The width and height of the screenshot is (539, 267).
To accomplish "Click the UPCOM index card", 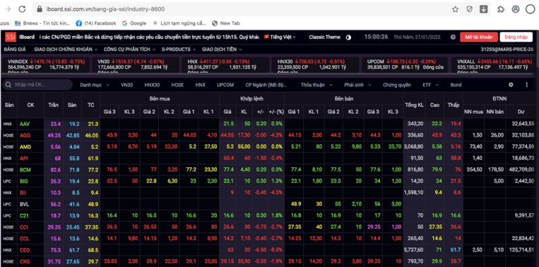I will point(405,64).
